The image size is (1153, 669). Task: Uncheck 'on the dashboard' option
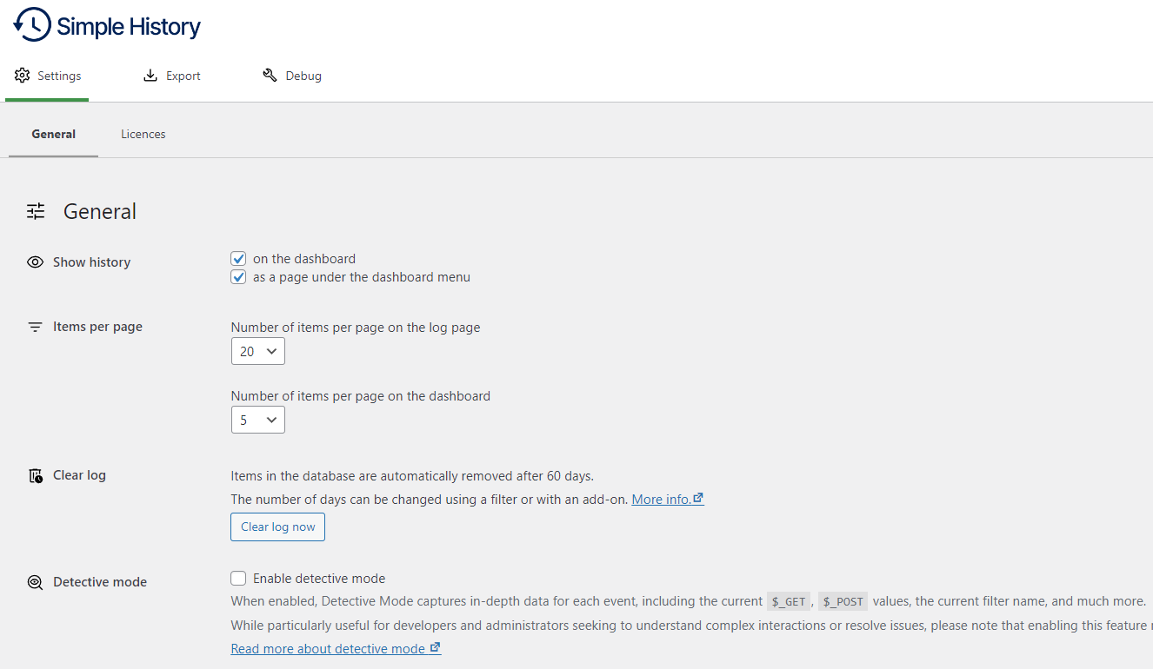238,258
